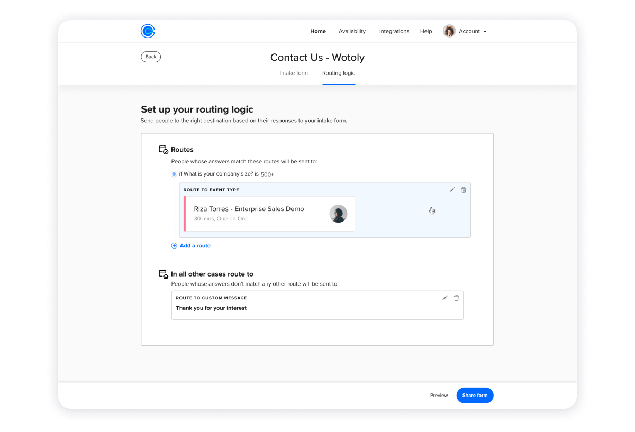Edit the event type route with pencil icon
The width and height of the screenshot is (635, 432).
pyautogui.click(x=452, y=190)
